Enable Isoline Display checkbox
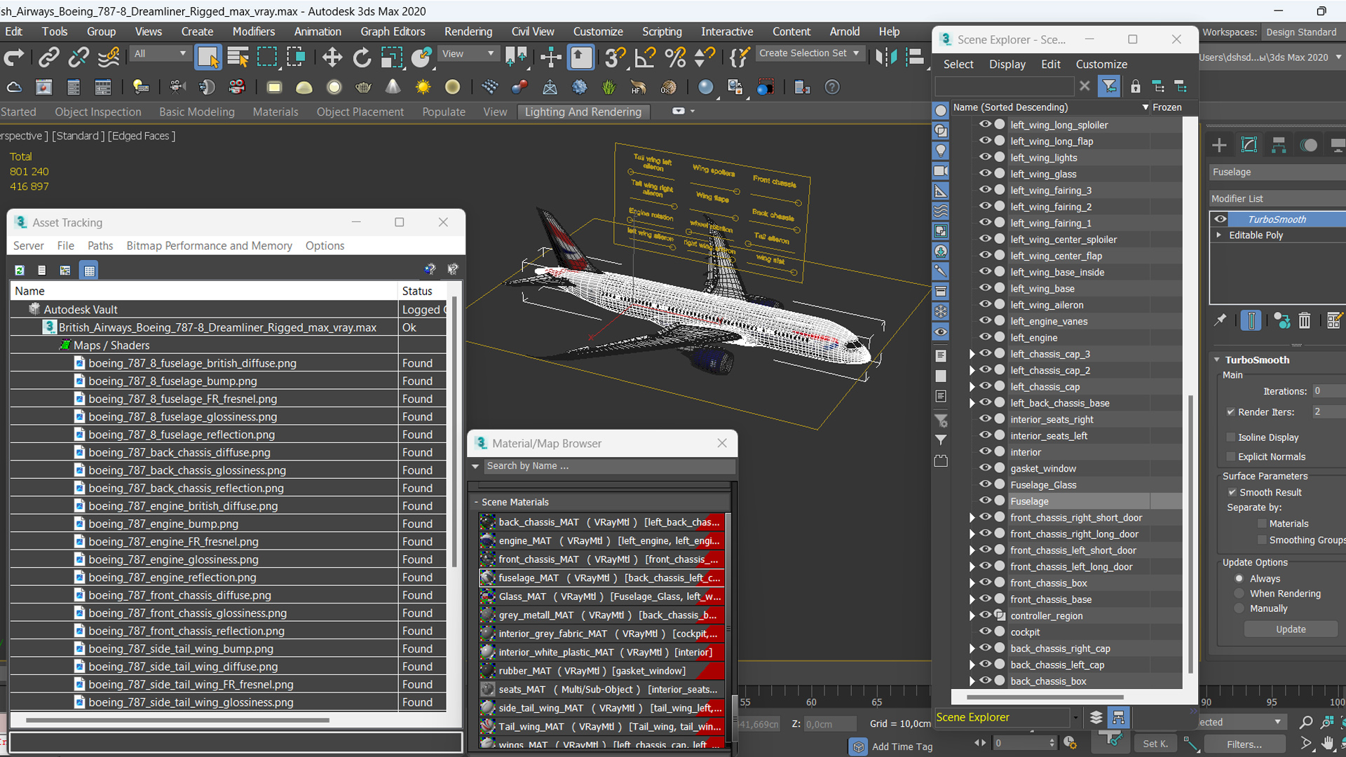The width and height of the screenshot is (1346, 757). pos(1230,437)
